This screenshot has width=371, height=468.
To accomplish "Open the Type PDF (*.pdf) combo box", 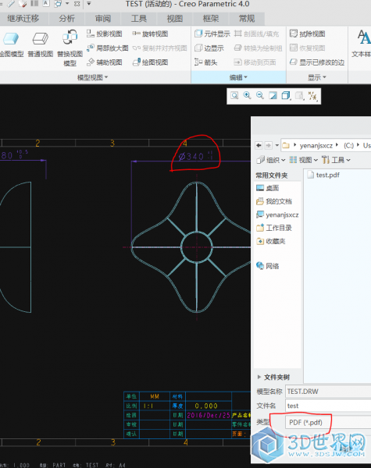I will [x=328, y=422].
